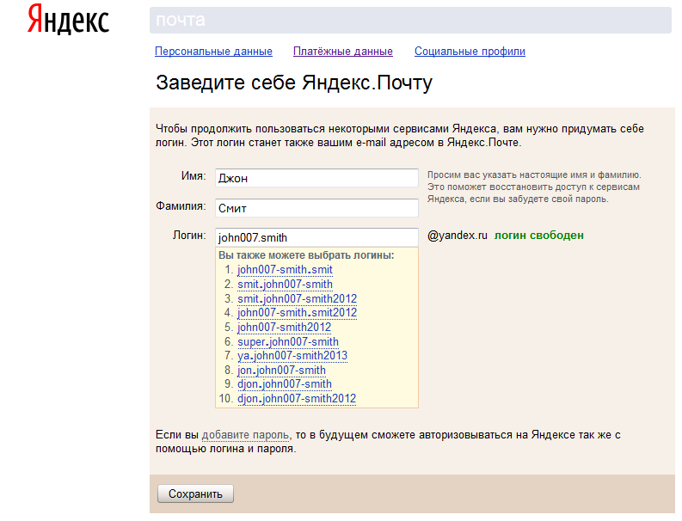Image resolution: width=682 pixels, height=521 pixels.
Task: Choose login djon.john007-smith2012
Action: 297,398
